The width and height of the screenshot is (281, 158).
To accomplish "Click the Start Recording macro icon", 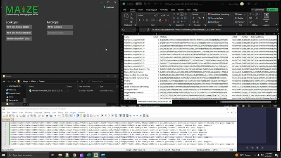I will point(102,116).
